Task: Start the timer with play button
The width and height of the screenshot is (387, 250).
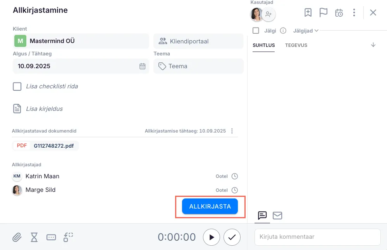Action: pyautogui.click(x=212, y=237)
